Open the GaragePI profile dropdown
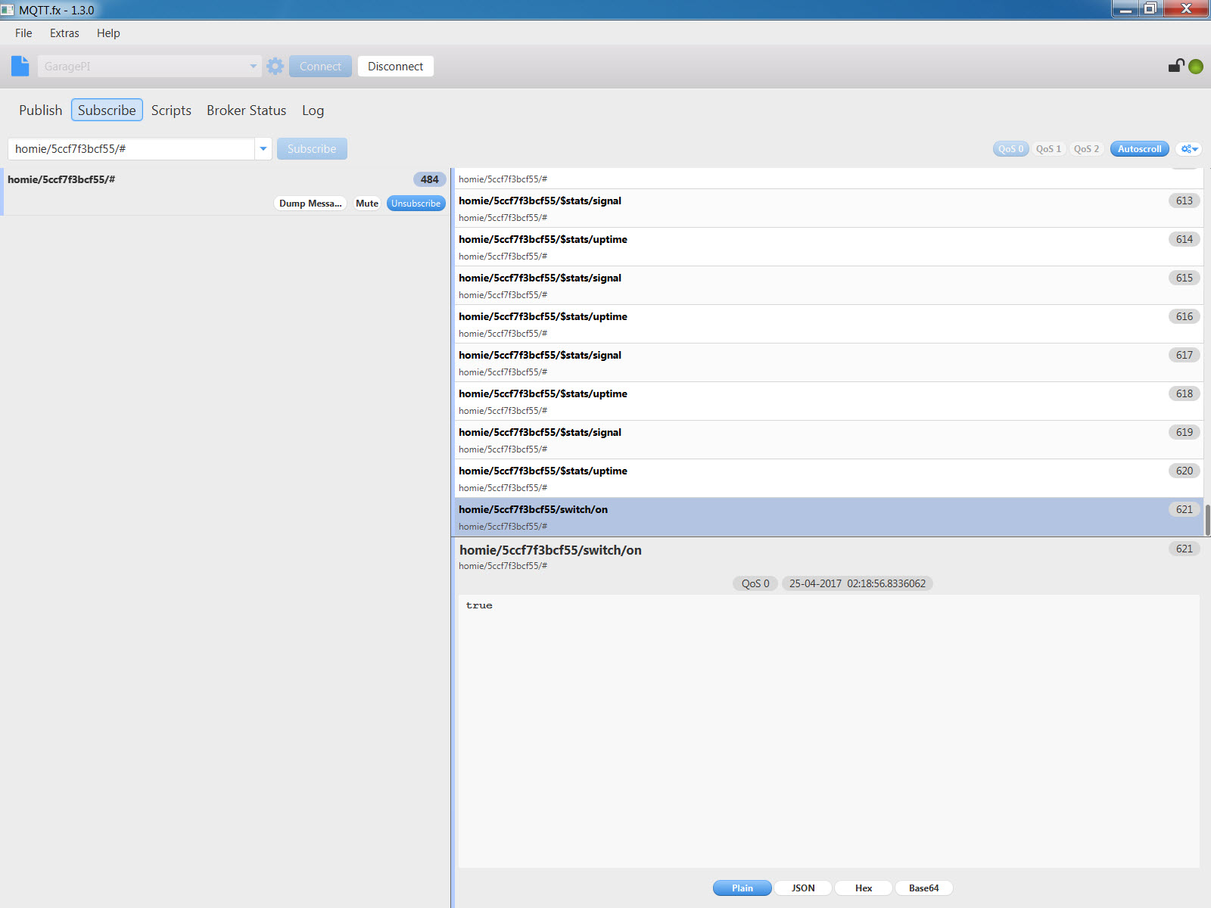The height and width of the screenshot is (908, 1211). [x=253, y=66]
